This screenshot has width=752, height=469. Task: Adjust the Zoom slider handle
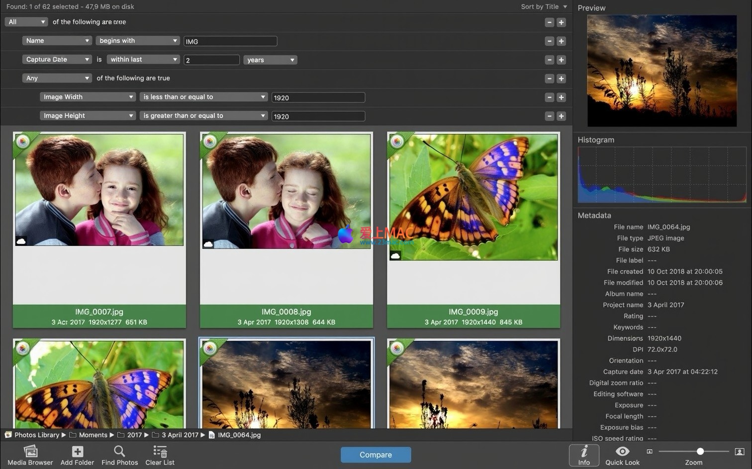700,452
